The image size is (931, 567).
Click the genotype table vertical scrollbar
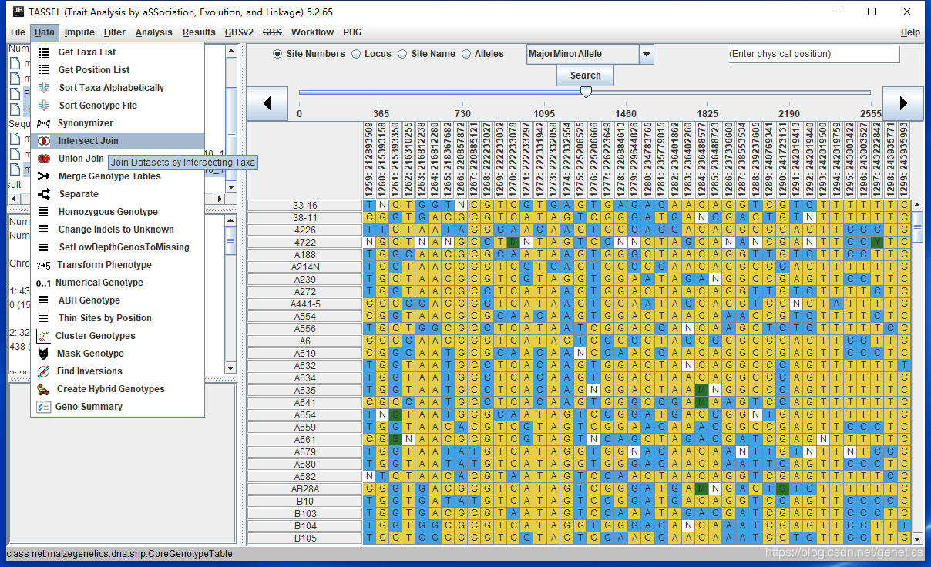(x=917, y=371)
